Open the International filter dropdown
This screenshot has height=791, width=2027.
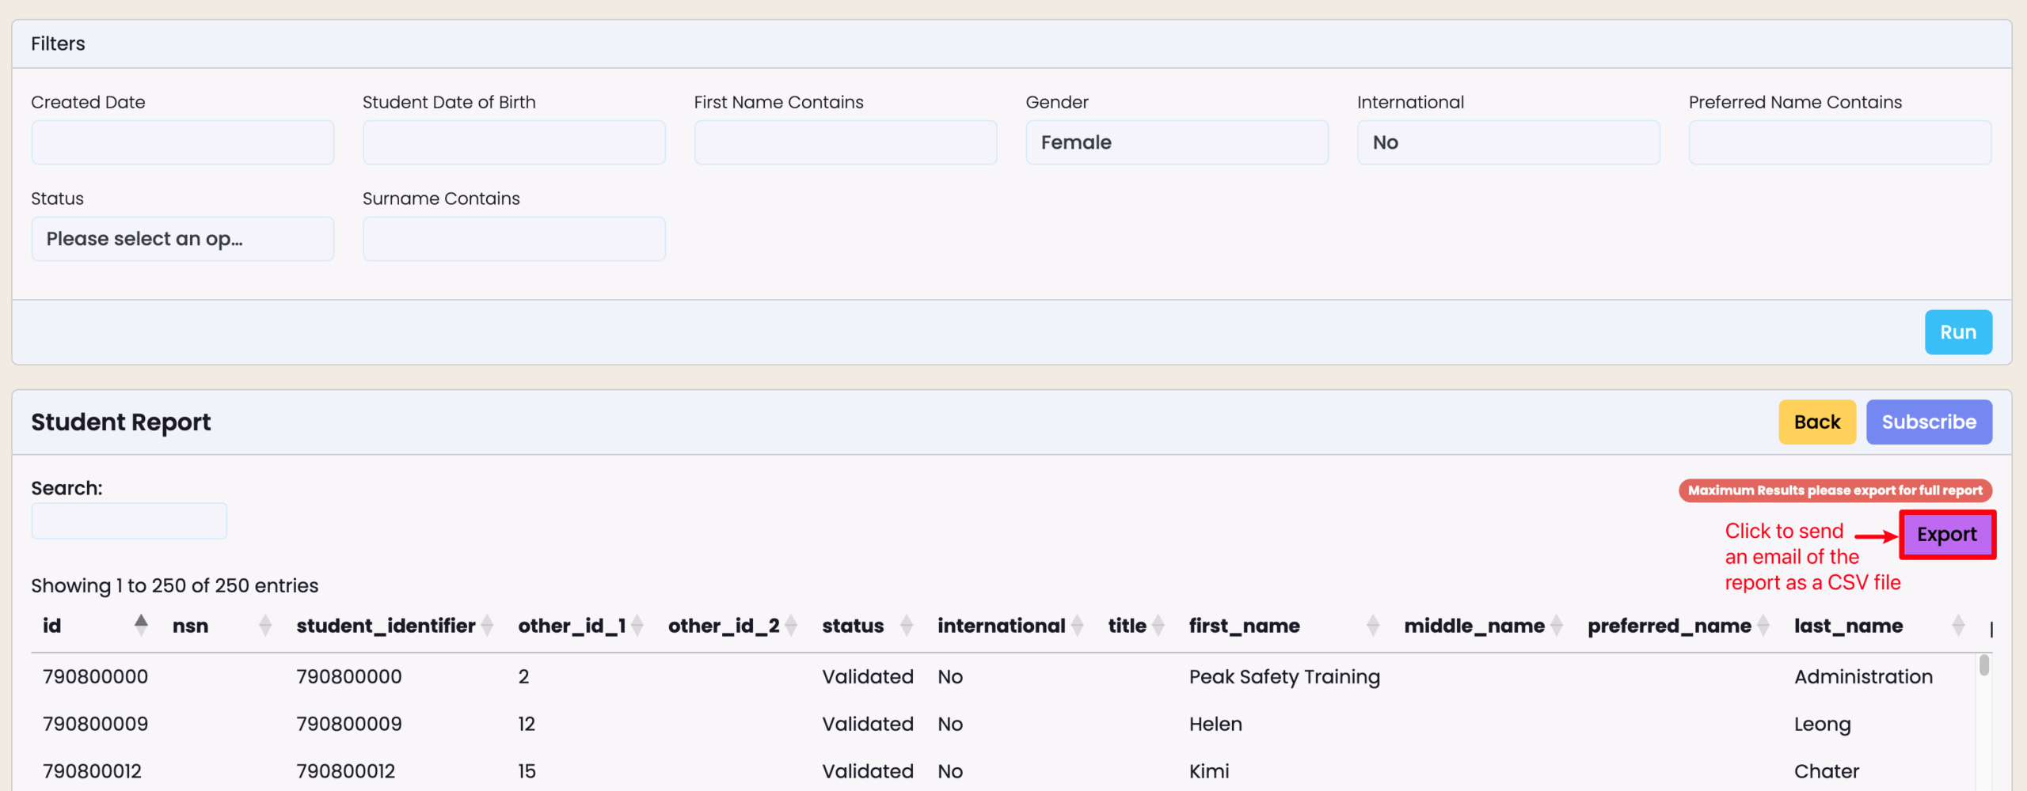click(x=1508, y=142)
